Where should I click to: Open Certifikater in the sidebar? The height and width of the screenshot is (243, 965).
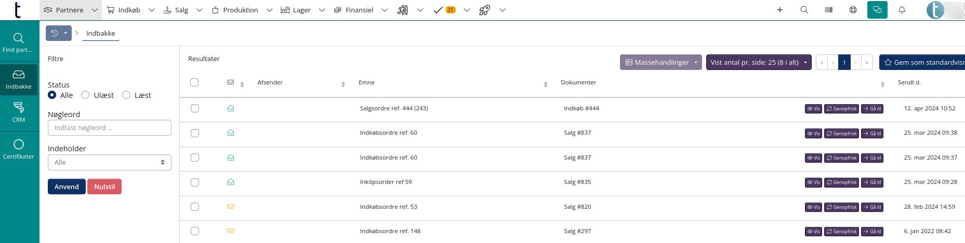19,149
